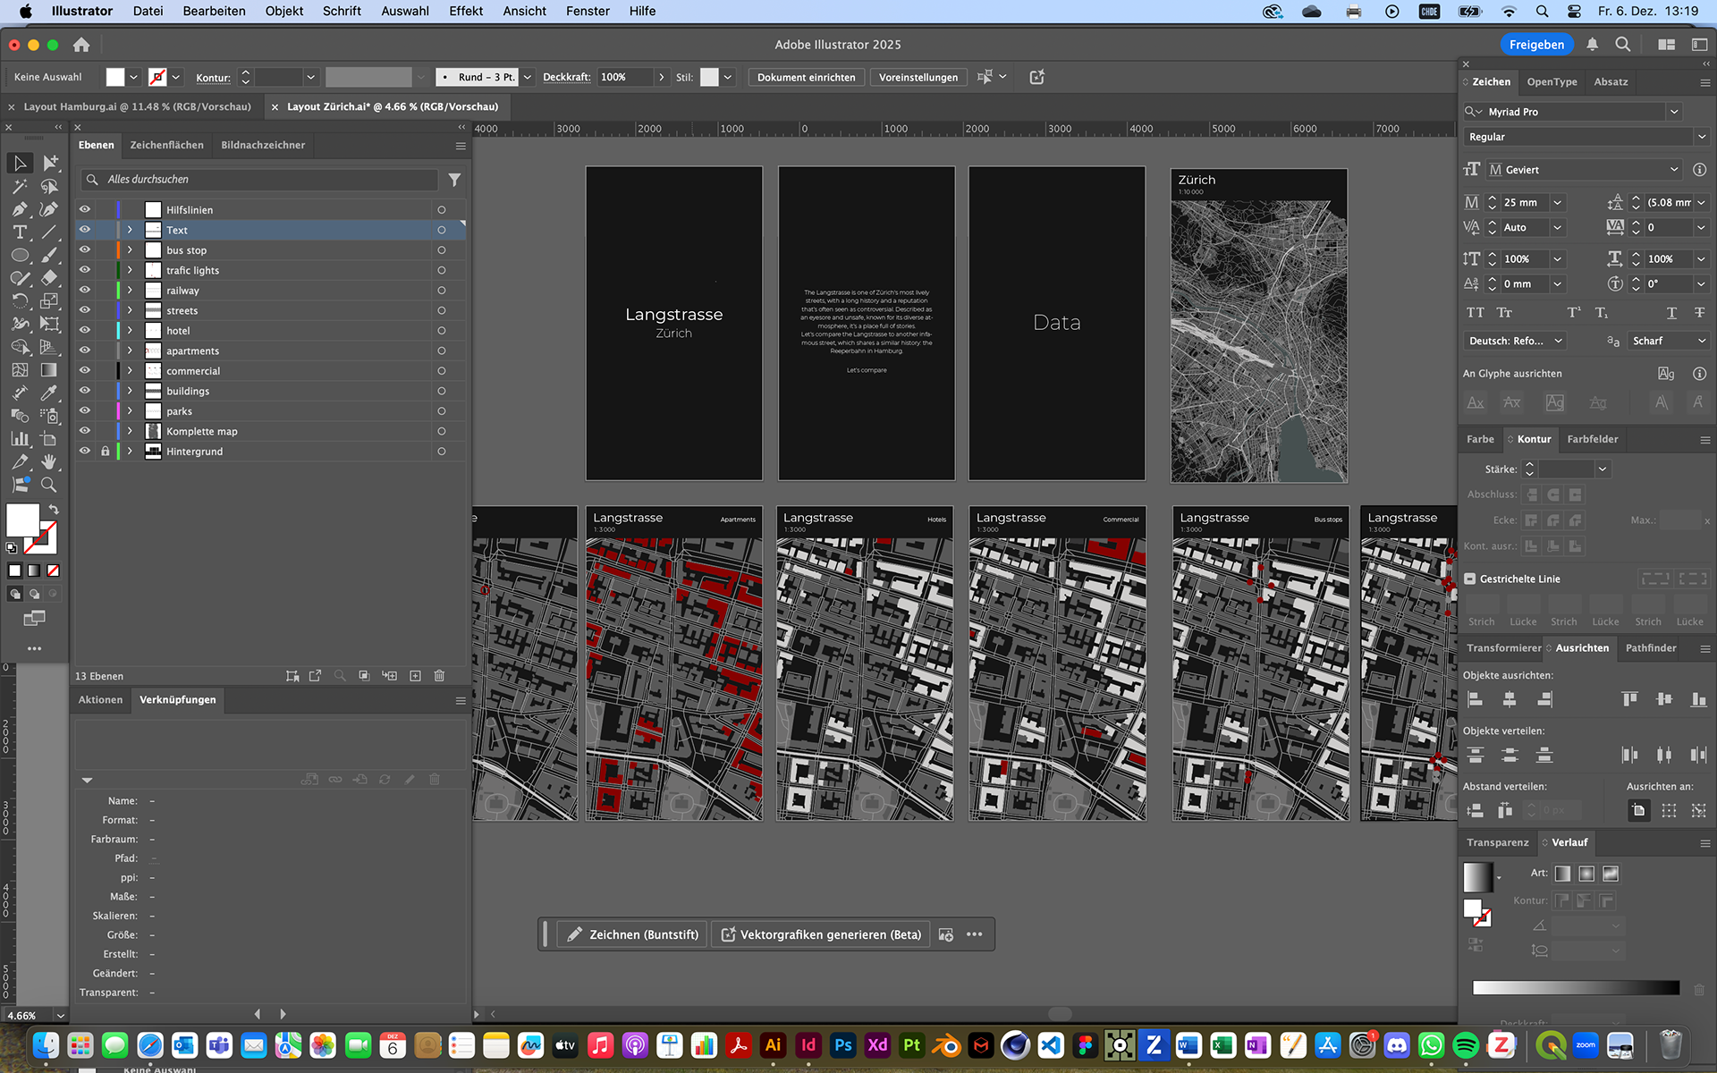Viewport: 1717px width, 1073px height.
Task: Choose the Magic Wand tool
Action: [20, 186]
